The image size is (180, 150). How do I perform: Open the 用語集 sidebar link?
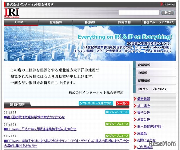(142, 133)
